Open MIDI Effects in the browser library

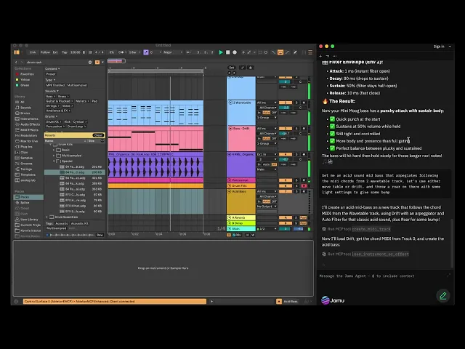click(29, 129)
